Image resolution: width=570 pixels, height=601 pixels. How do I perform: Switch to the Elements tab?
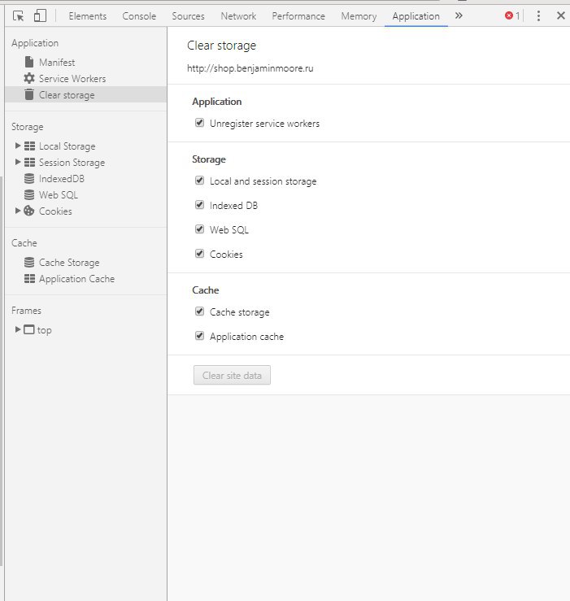point(87,16)
